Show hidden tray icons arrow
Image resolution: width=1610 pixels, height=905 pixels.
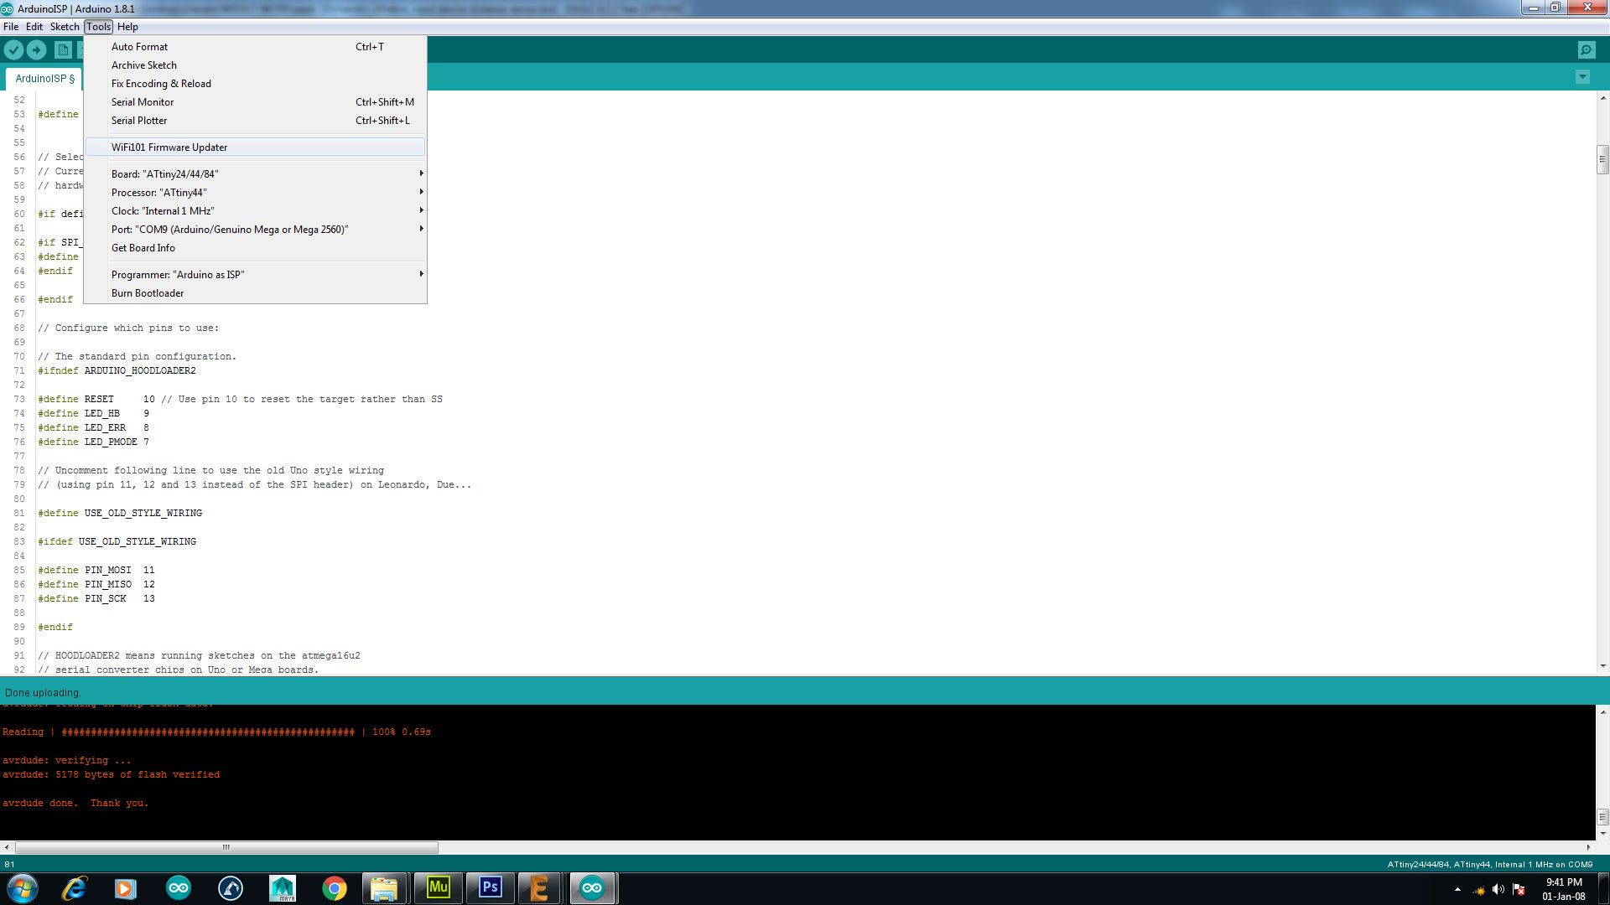coord(1457,889)
